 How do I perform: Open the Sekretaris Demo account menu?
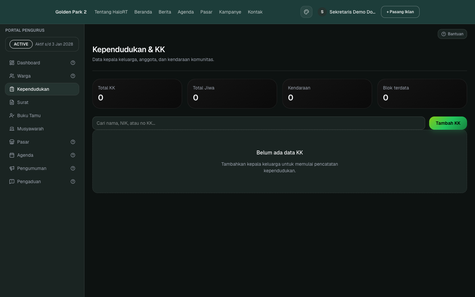point(347,12)
